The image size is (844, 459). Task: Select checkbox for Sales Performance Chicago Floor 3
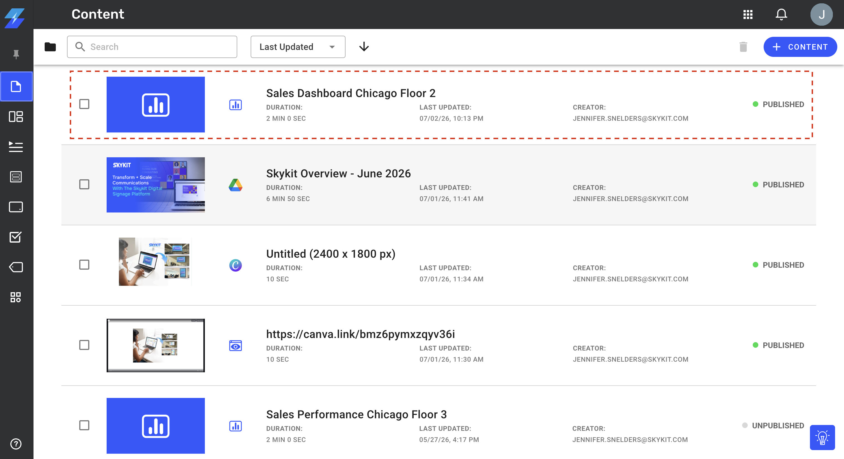click(84, 425)
